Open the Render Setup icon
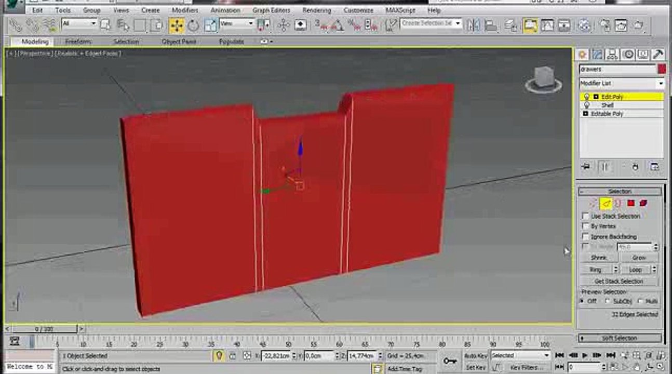Screen dimensions: 672x374 (605, 25)
